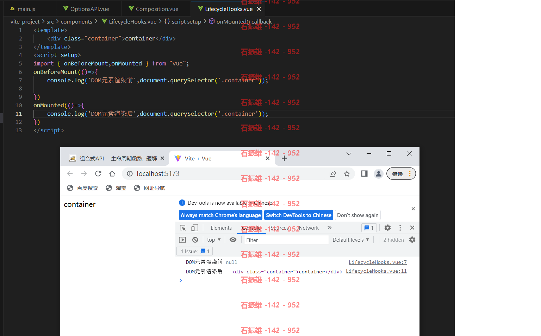This screenshot has height=336, width=541.
Task: Dismiss the DevTools language infobar
Action: point(413,209)
